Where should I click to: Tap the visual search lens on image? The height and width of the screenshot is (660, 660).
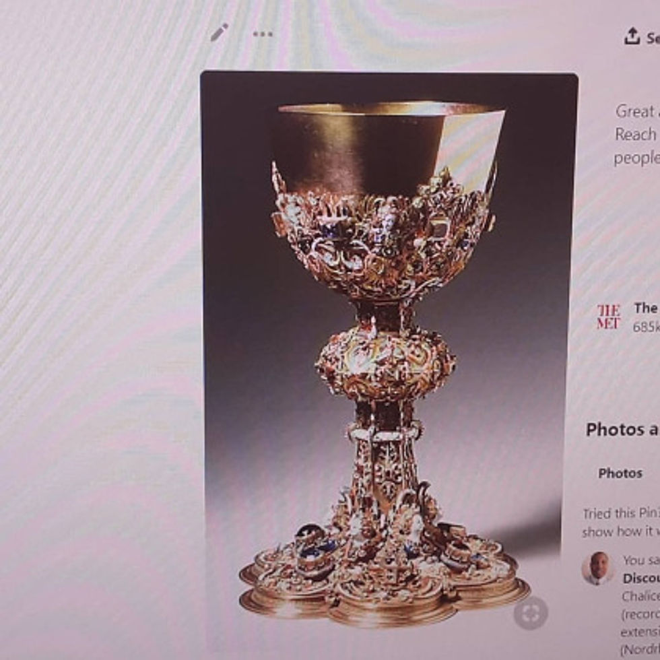pyautogui.click(x=531, y=613)
